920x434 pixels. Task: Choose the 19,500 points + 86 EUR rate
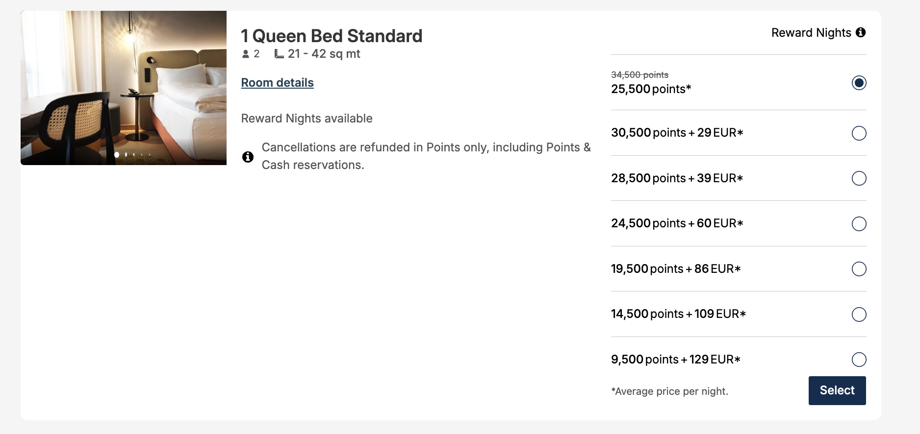[x=859, y=269]
